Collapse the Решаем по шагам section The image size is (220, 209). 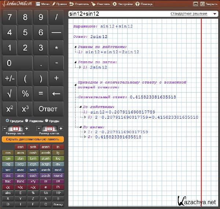coord(76,62)
